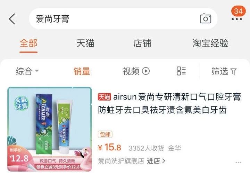Go to the 淘宝经验 tab
250x173 pixels.
(210, 43)
